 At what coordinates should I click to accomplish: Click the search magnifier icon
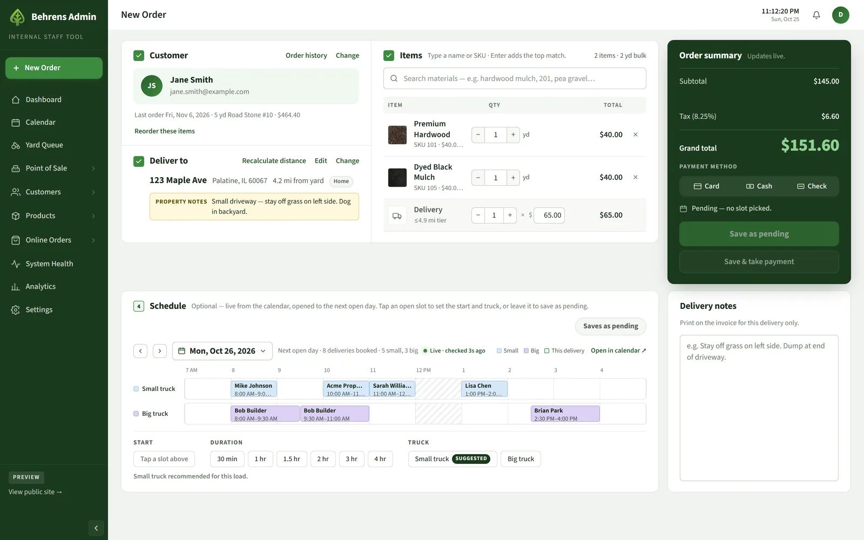click(394, 78)
